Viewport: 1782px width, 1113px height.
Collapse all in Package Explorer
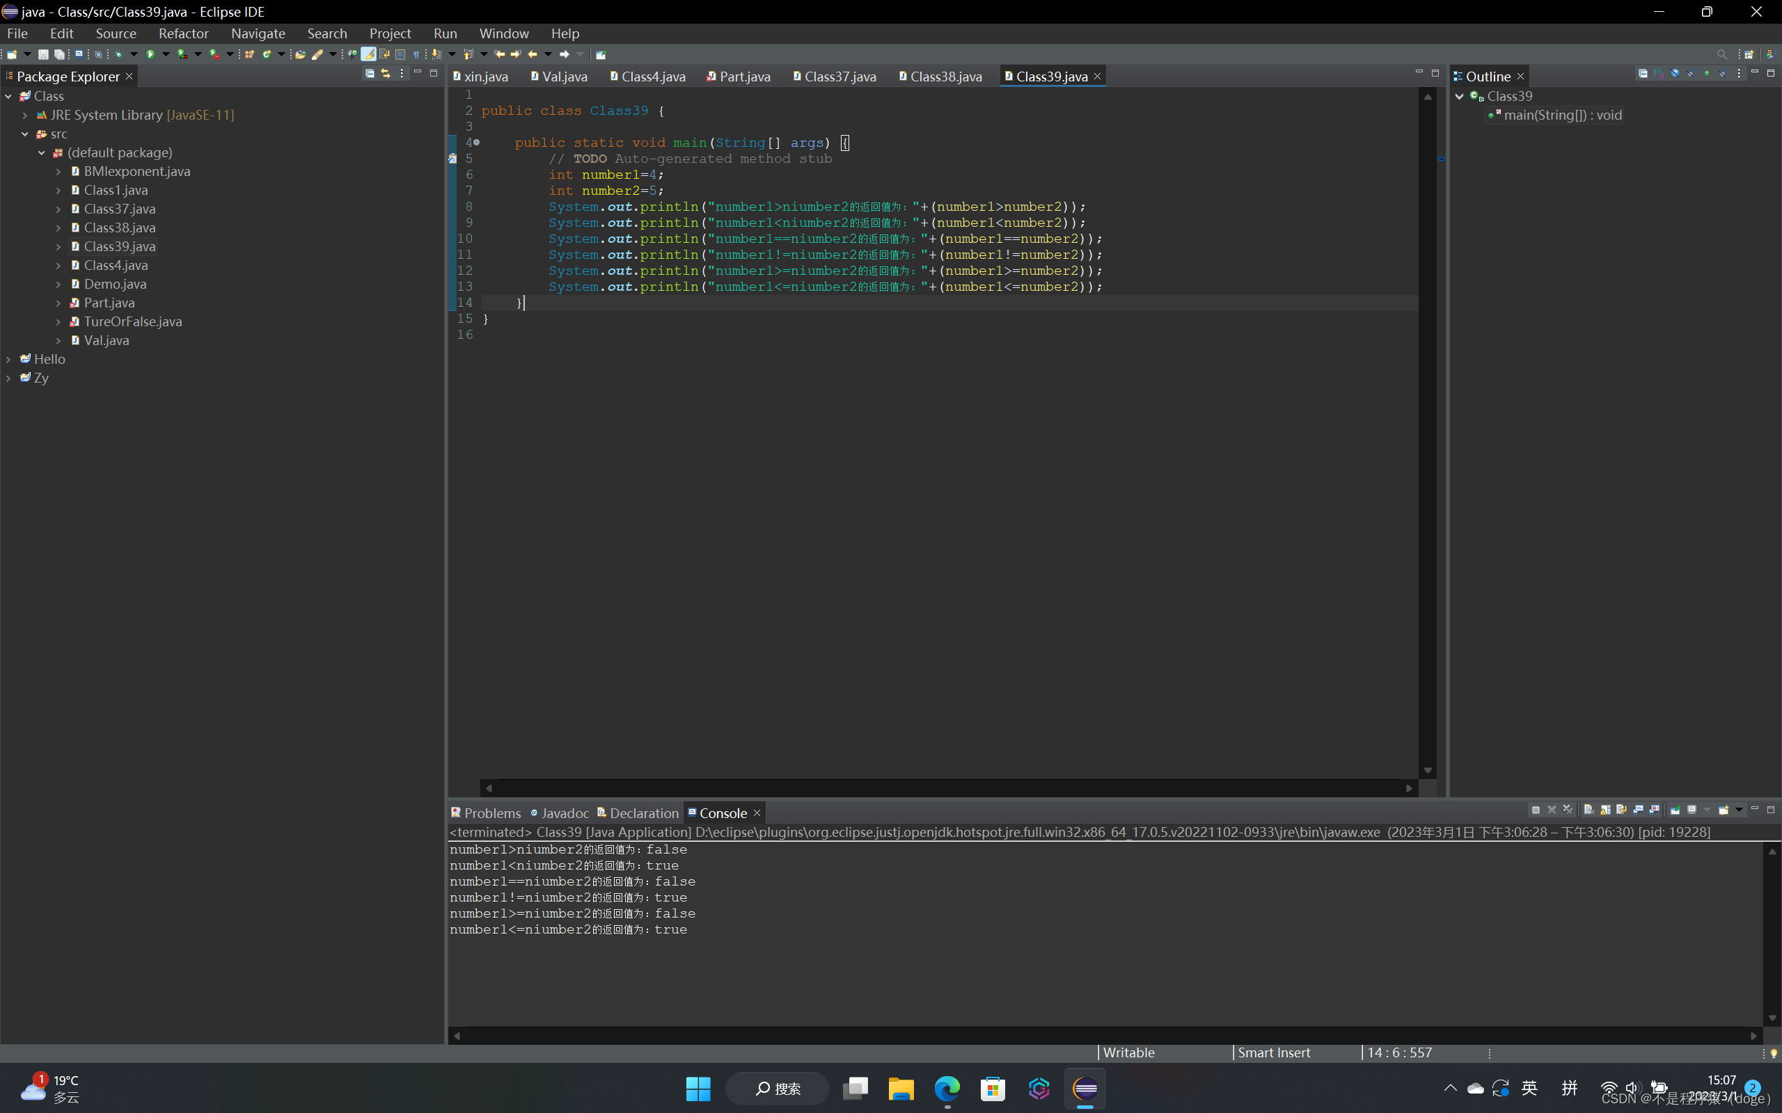[x=370, y=74]
